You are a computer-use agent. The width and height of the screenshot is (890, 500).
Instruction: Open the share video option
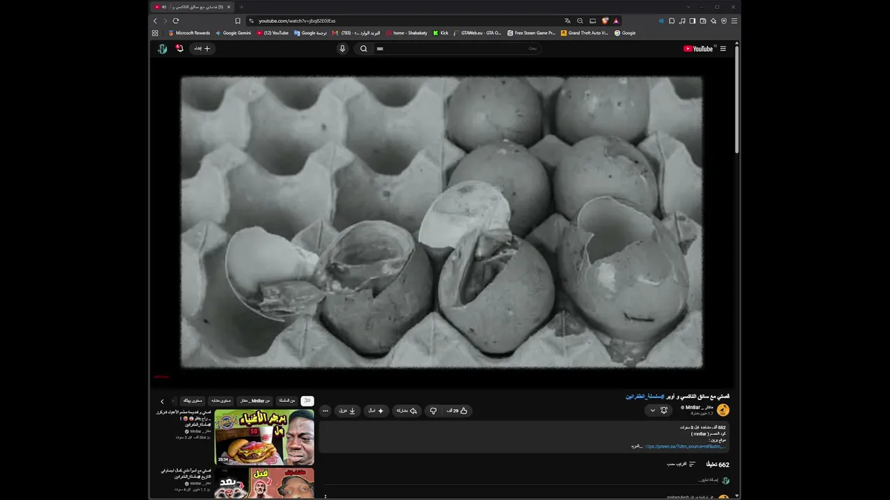pyautogui.click(x=407, y=410)
